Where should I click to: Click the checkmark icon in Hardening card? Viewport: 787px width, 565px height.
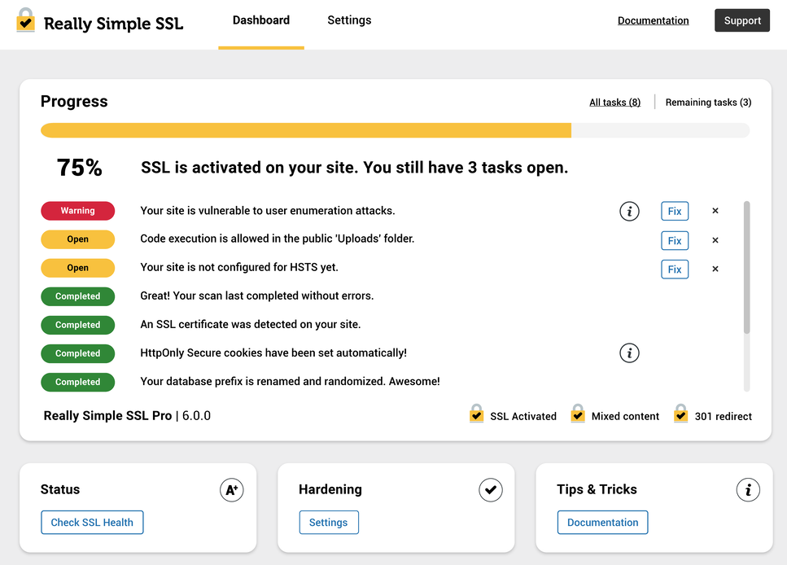(x=490, y=490)
